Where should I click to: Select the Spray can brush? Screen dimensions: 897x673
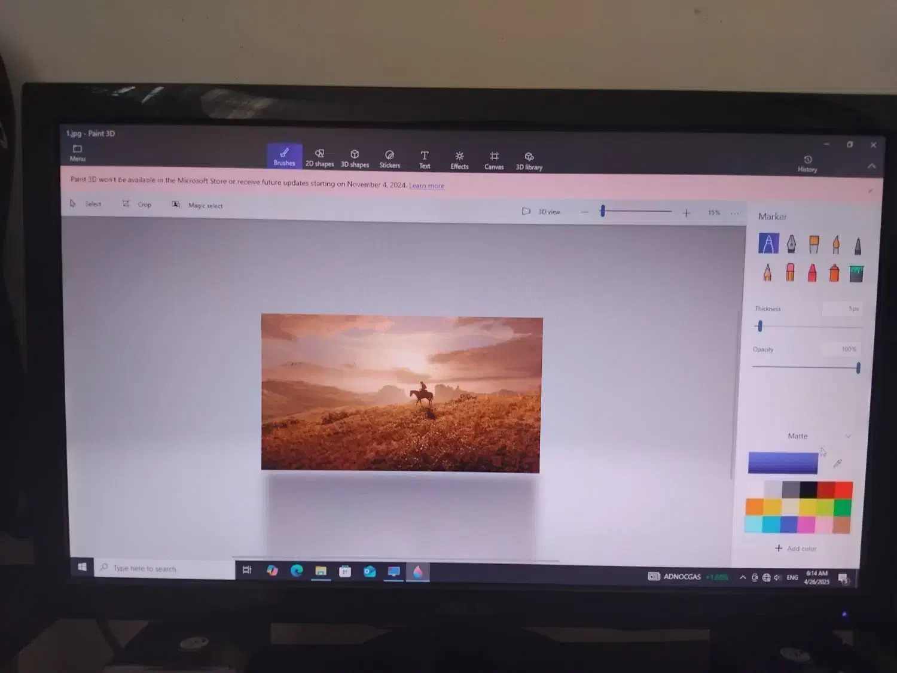(834, 273)
